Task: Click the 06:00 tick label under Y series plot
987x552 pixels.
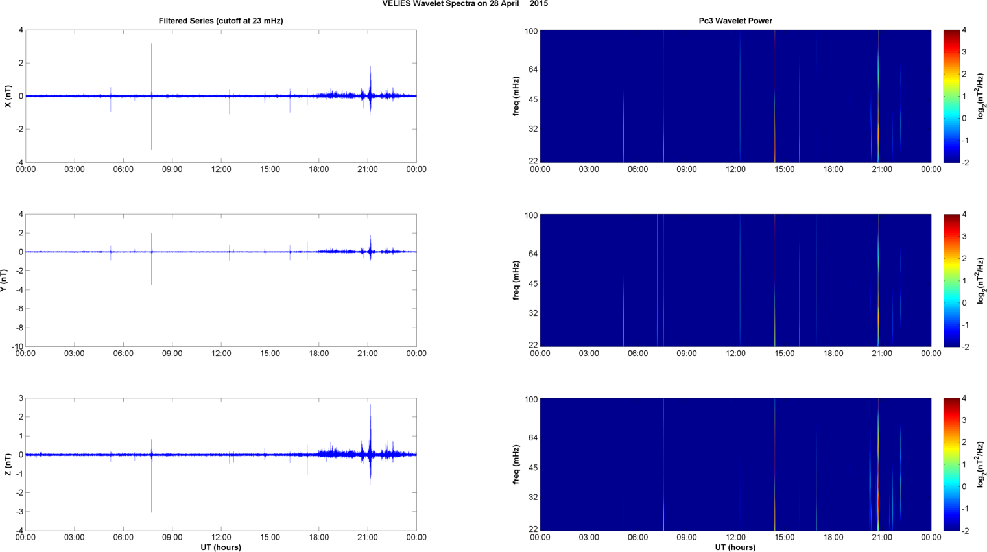Action: [x=123, y=354]
